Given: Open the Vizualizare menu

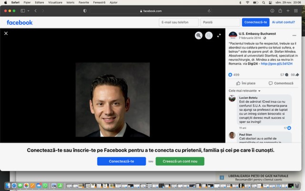Looking at the screenshot, I should point(55,2).
